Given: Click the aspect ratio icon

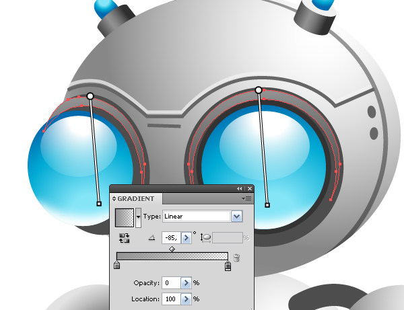Looking at the screenshot, I should [205, 238].
